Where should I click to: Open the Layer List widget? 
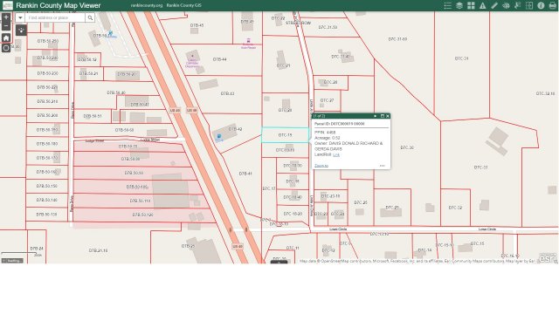pos(459,5)
